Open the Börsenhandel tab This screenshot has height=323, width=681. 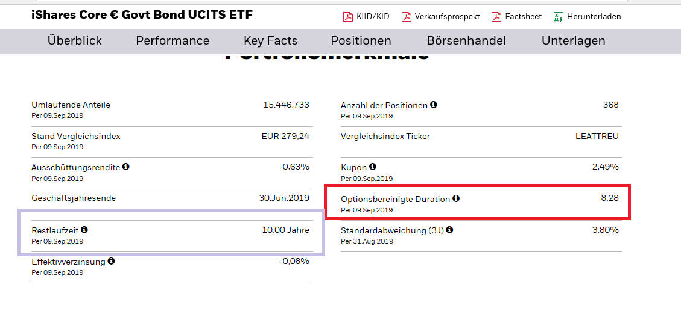click(466, 41)
